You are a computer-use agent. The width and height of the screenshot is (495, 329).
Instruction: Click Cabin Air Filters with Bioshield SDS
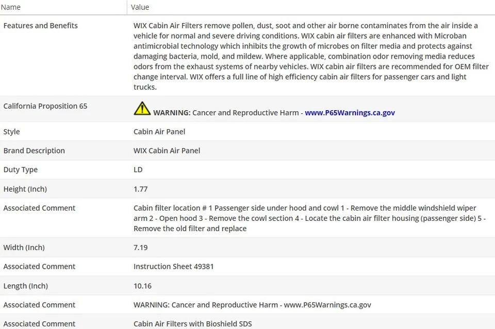(192, 324)
